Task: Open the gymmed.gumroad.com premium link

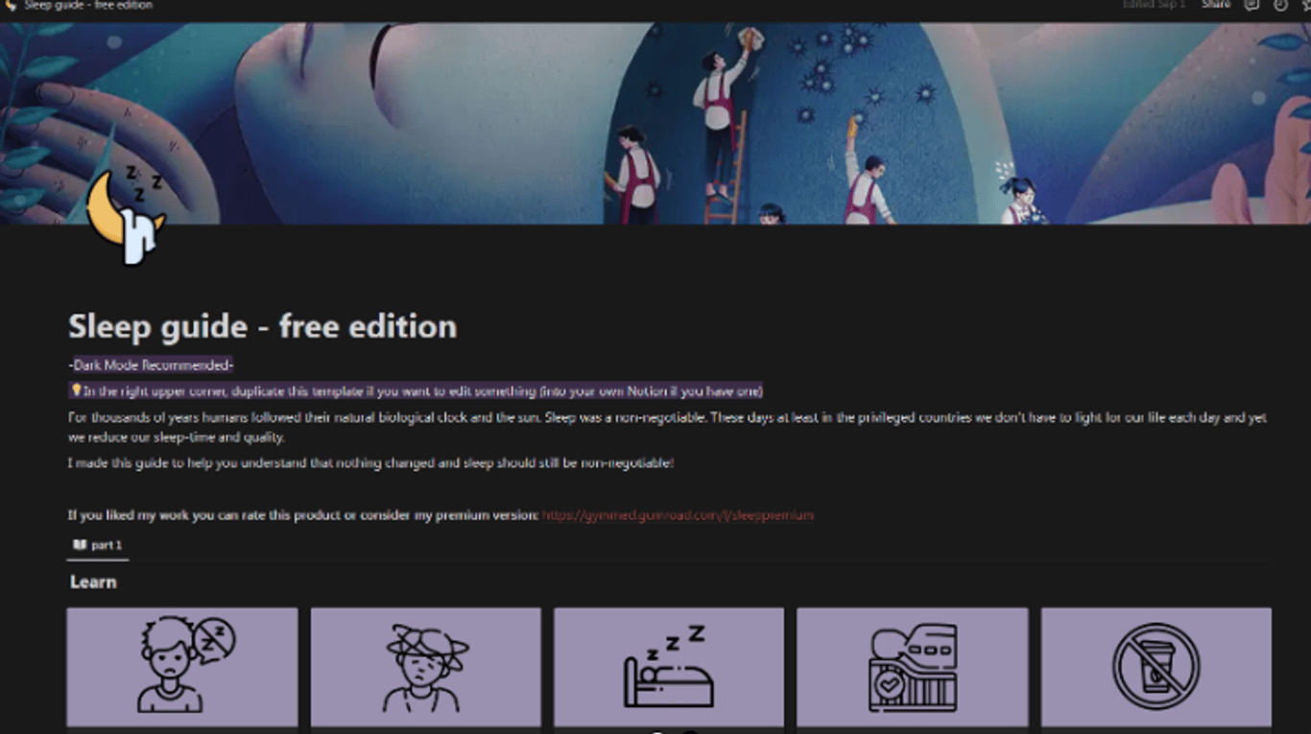Action: pyautogui.click(x=678, y=515)
